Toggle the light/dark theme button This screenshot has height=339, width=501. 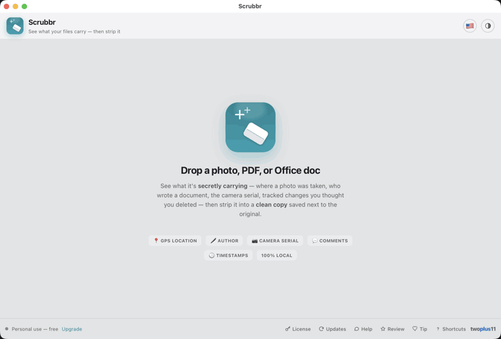pyautogui.click(x=488, y=26)
